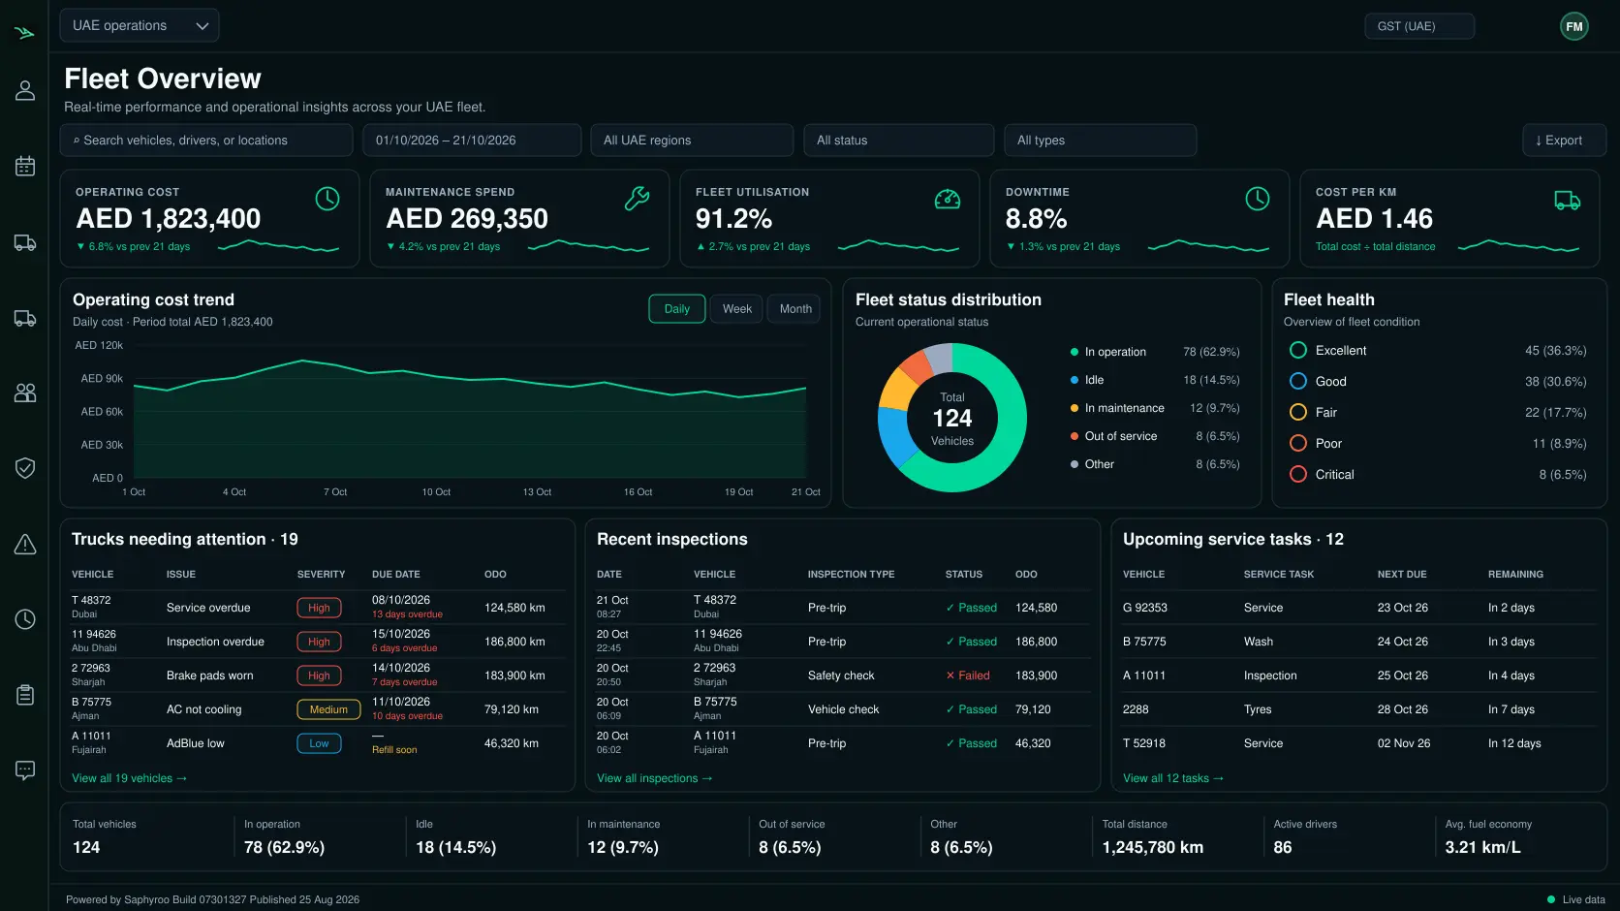Open the warning alerts sidebar icon
This screenshot has width=1620, height=911.
click(x=25, y=544)
